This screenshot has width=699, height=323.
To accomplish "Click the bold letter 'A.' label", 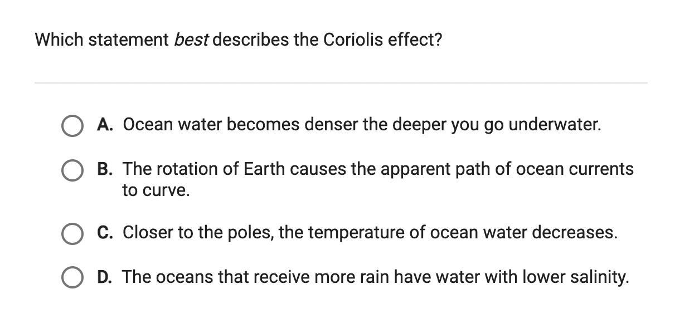I will click(x=105, y=125).
